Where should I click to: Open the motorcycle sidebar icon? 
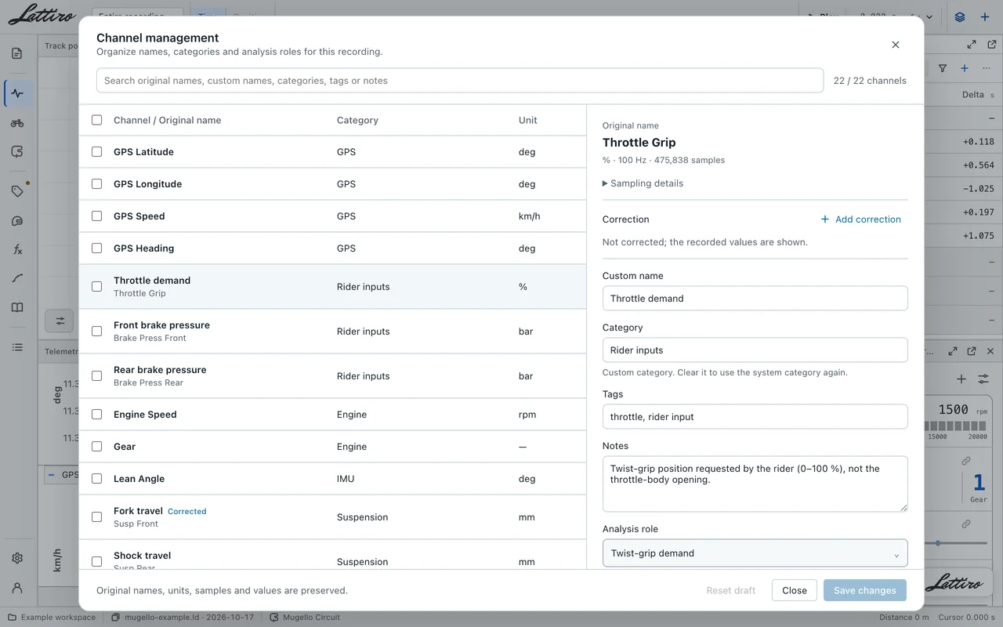(x=17, y=123)
